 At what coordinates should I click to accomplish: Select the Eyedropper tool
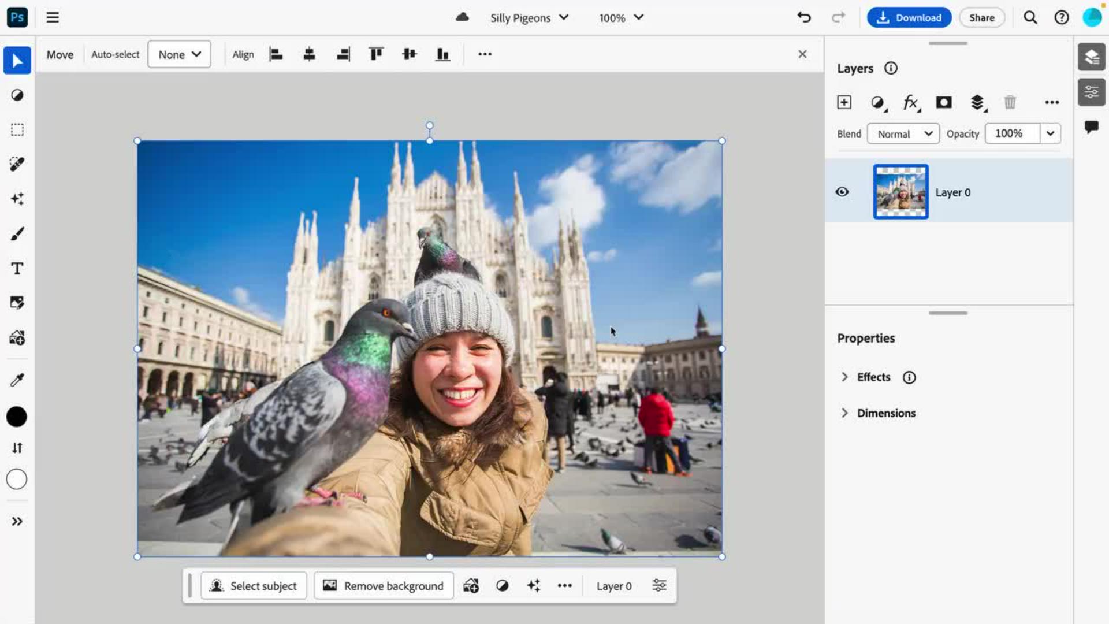pyautogui.click(x=17, y=380)
